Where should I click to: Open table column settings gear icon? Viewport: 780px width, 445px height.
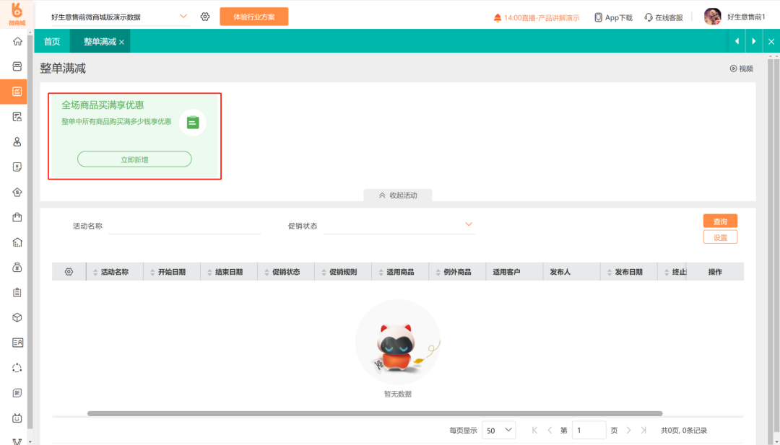click(x=69, y=272)
